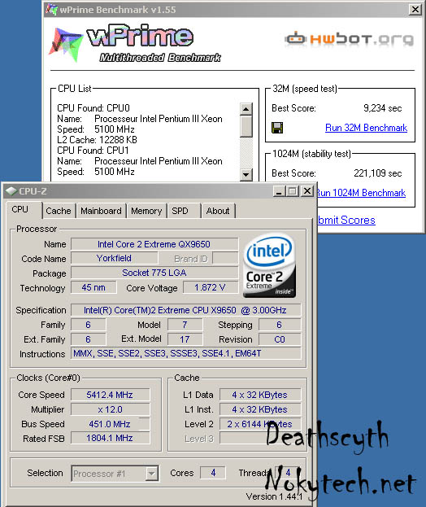Click the floppy disk save icon in wPrime

tap(276, 128)
